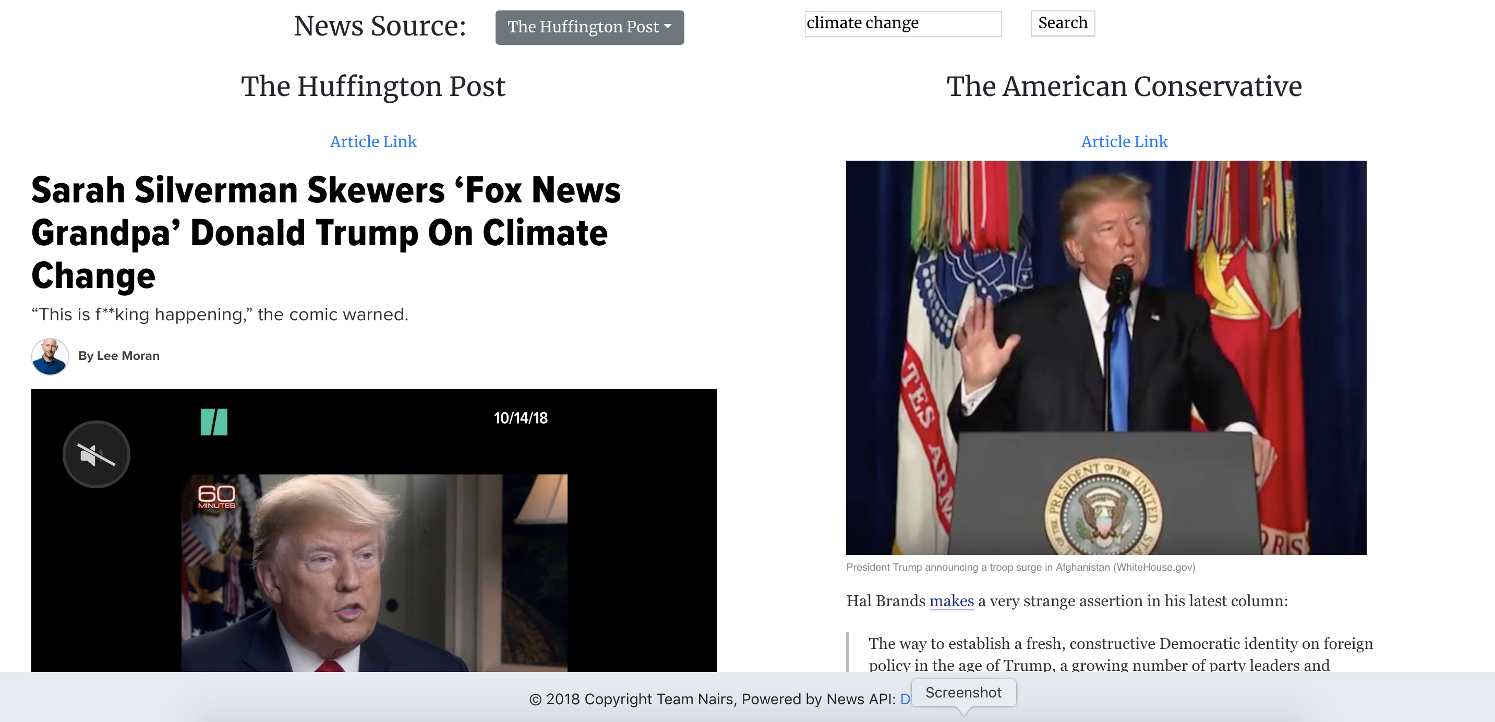This screenshot has height=722, width=1495.
Task: Click the Sarah Silverman article headline
Action: 325,232
